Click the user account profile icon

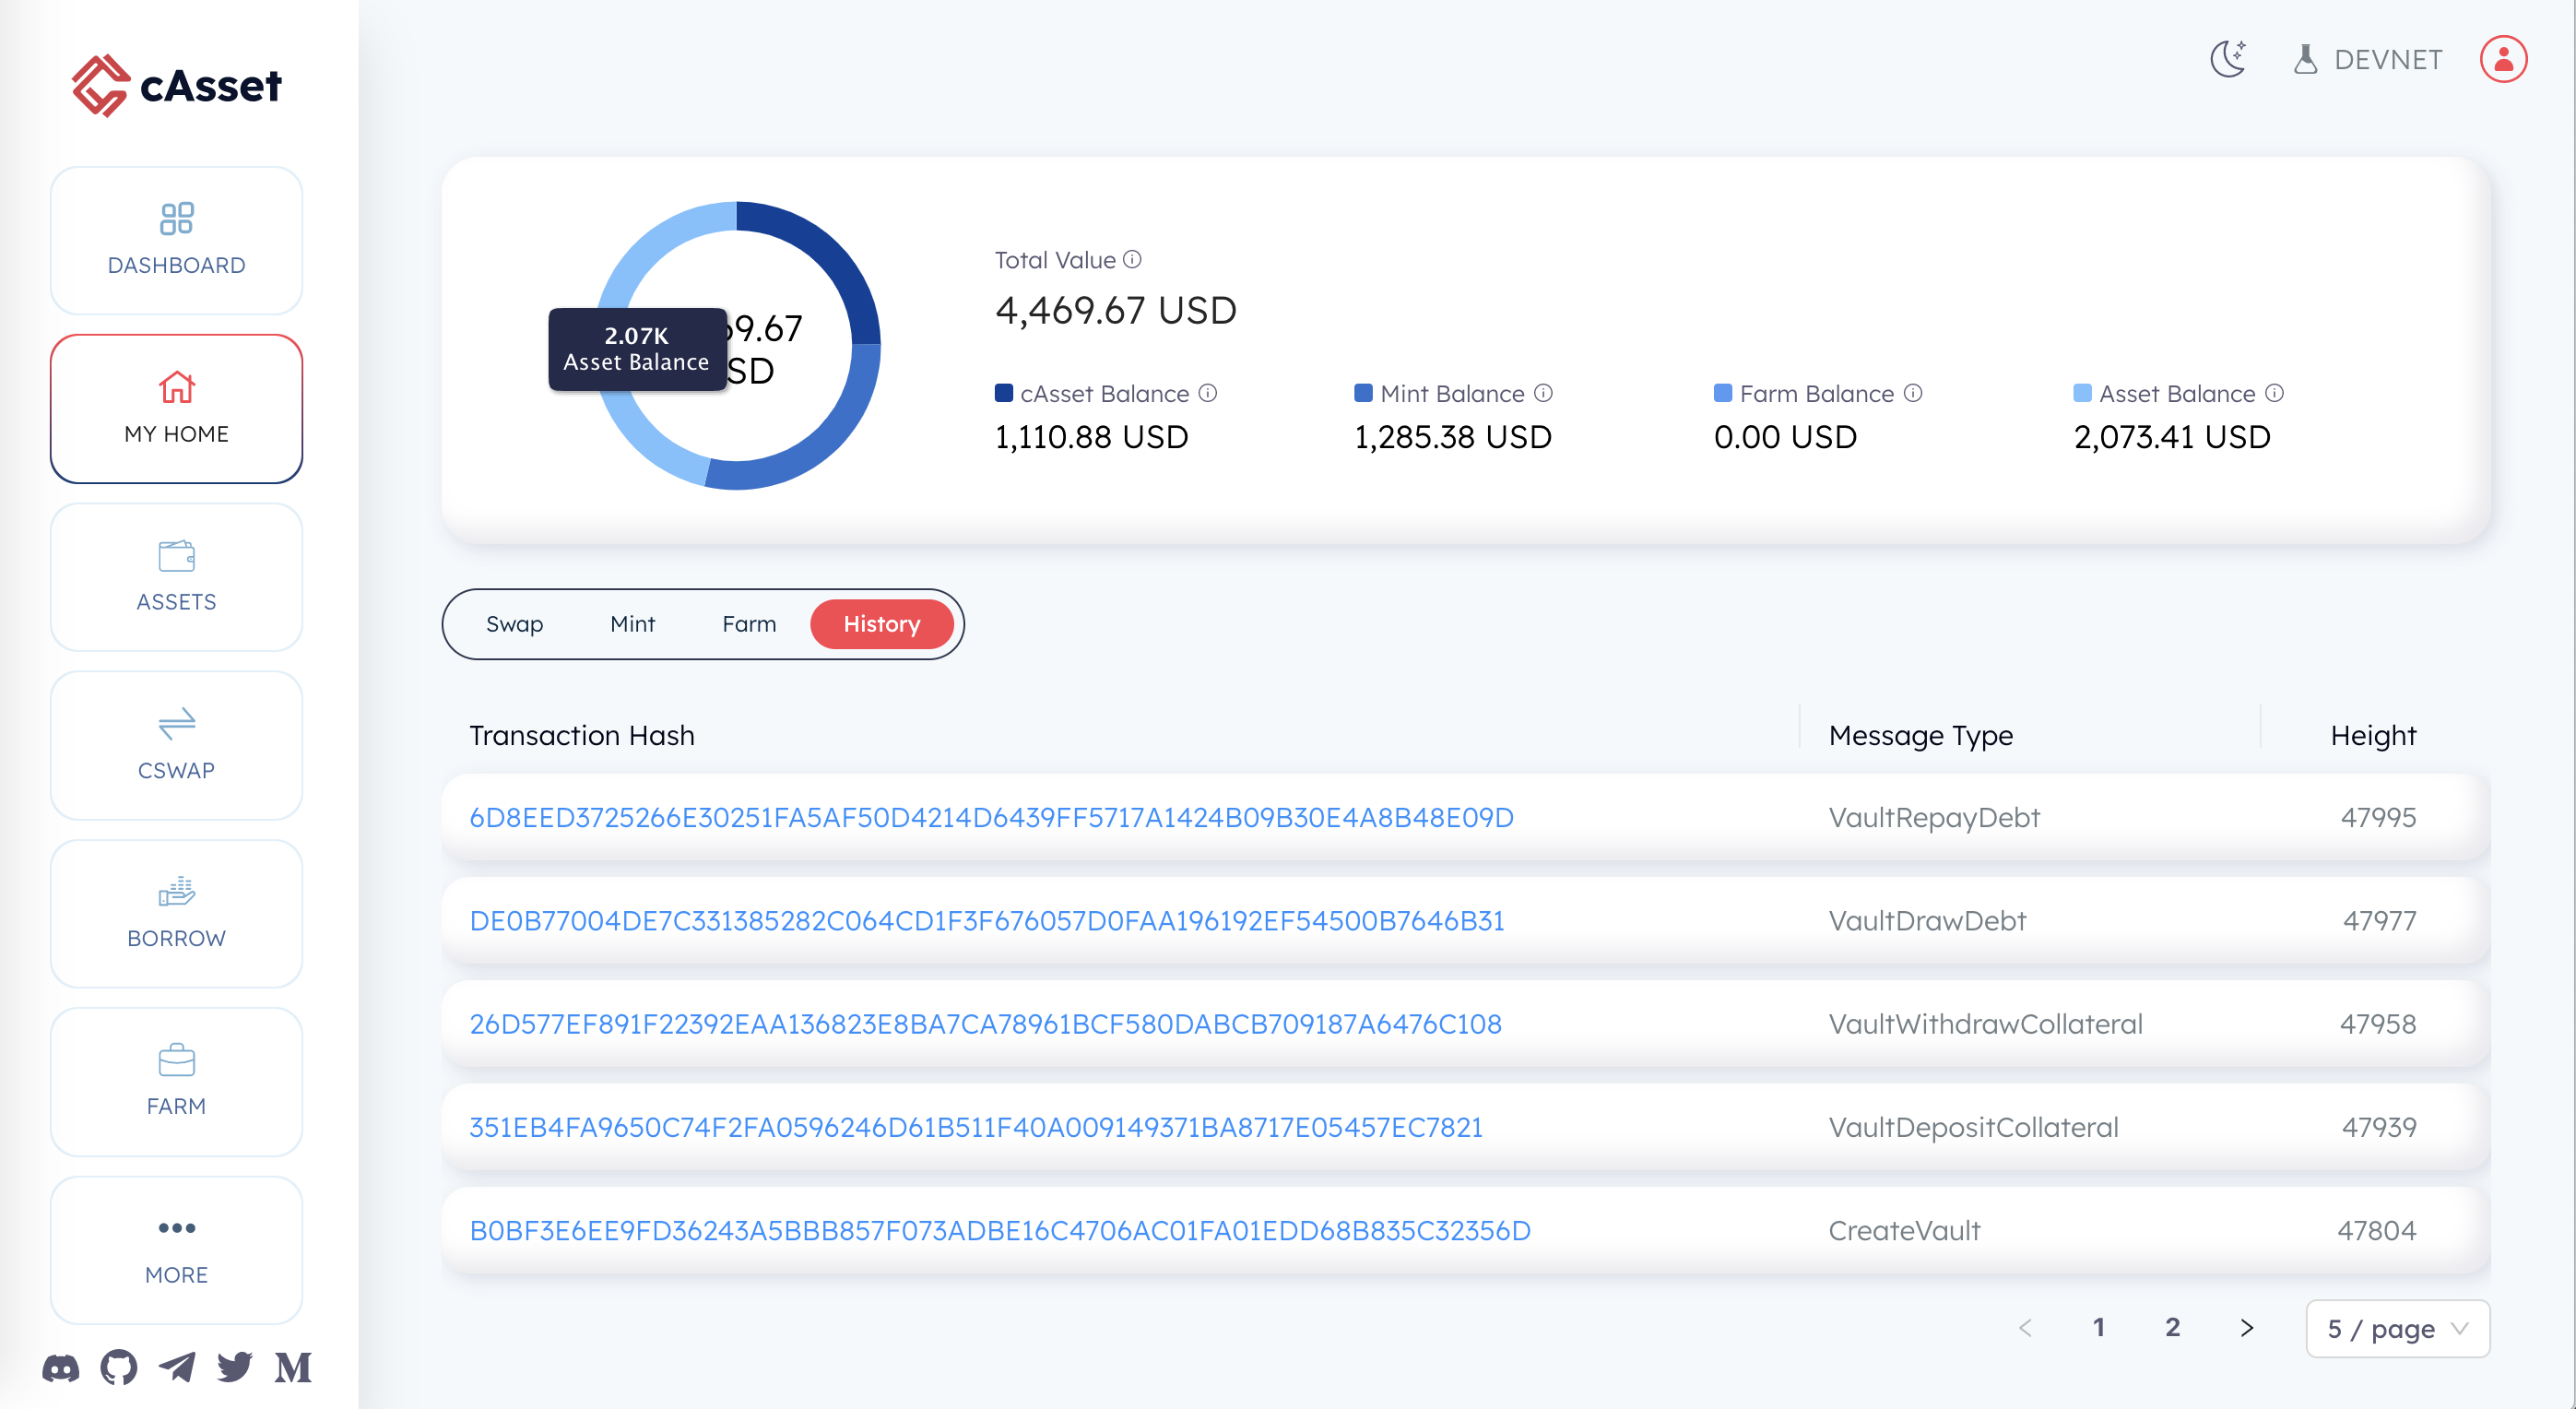pos(2502,59)
